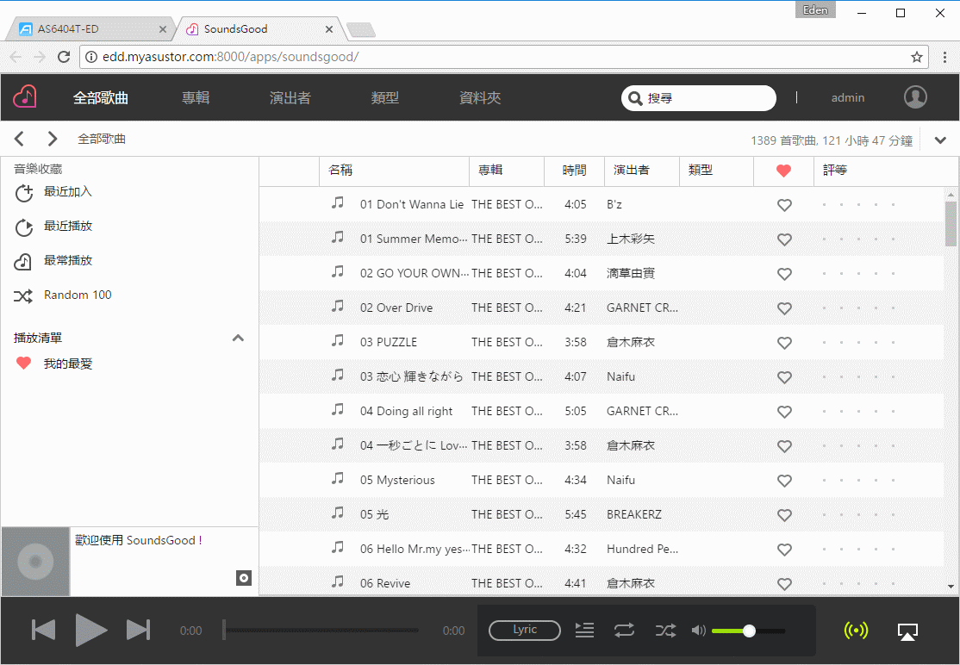Click music note icon for 01 Don't Wanna Lie
Screen dimensions: 960x665
click(x=337, y=203)
